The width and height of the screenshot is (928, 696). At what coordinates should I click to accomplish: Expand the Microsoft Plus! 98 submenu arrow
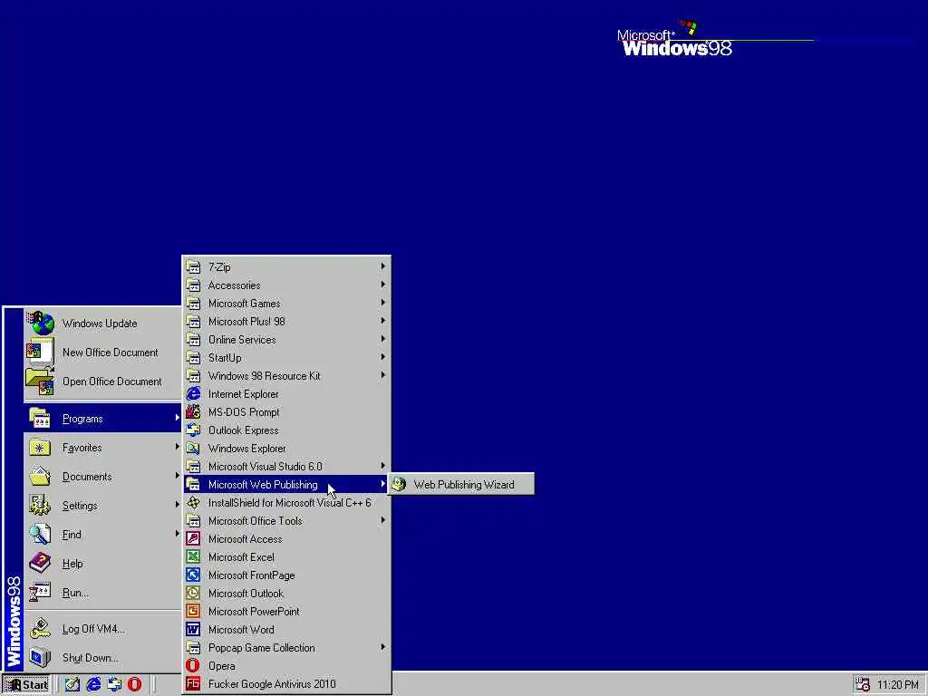(383, 321)
